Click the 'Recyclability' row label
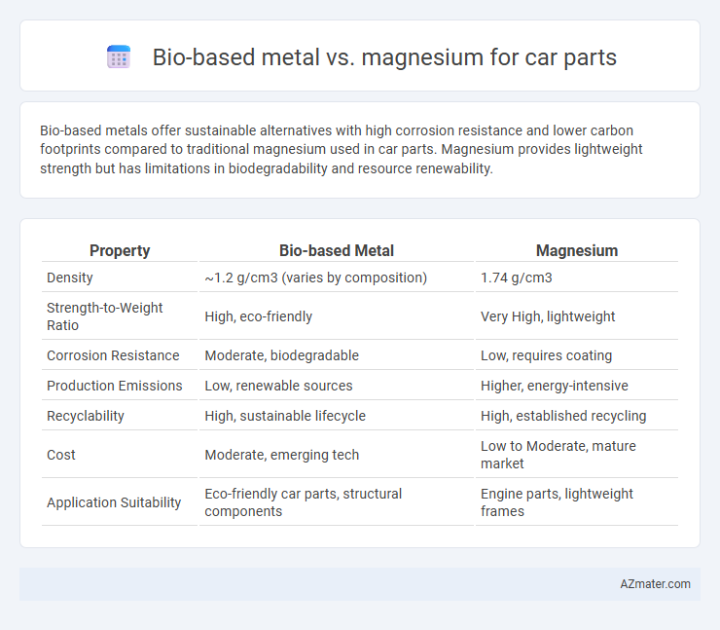The width and height of the screenshot is (720, 630). pos(86,416)
